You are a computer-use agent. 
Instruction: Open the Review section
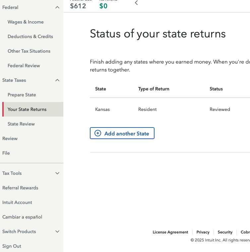pos(10,138)
